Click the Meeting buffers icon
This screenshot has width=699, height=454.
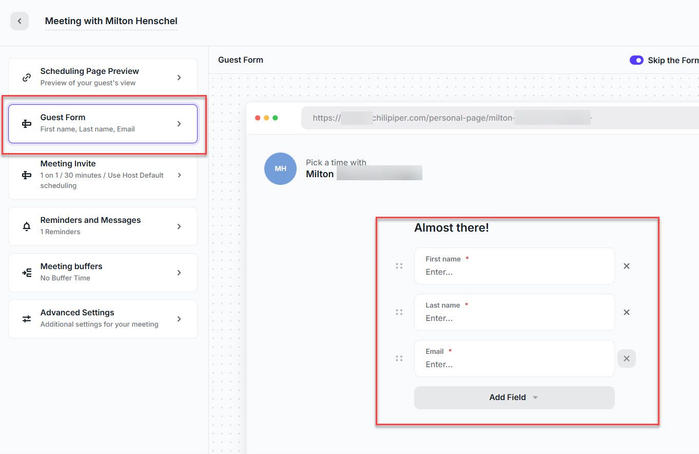point(27,273)
